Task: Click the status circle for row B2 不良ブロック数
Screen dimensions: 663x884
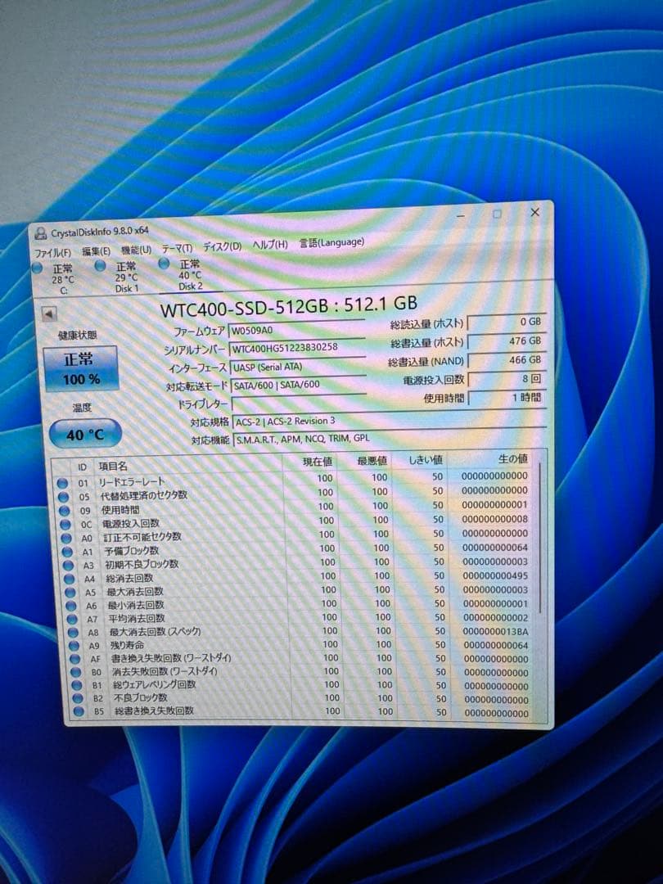Action: pos(78,698)
